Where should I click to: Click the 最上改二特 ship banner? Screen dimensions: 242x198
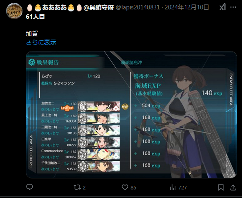click(99, 118)
